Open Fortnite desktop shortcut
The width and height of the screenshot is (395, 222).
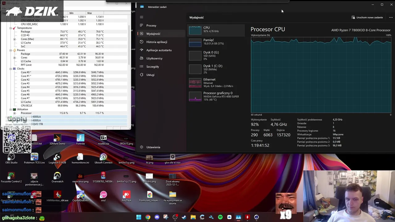pos(81,140)
